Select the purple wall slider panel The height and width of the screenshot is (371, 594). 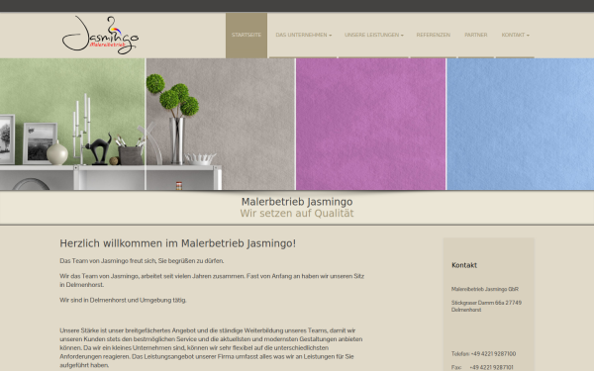tap(370, 124)
